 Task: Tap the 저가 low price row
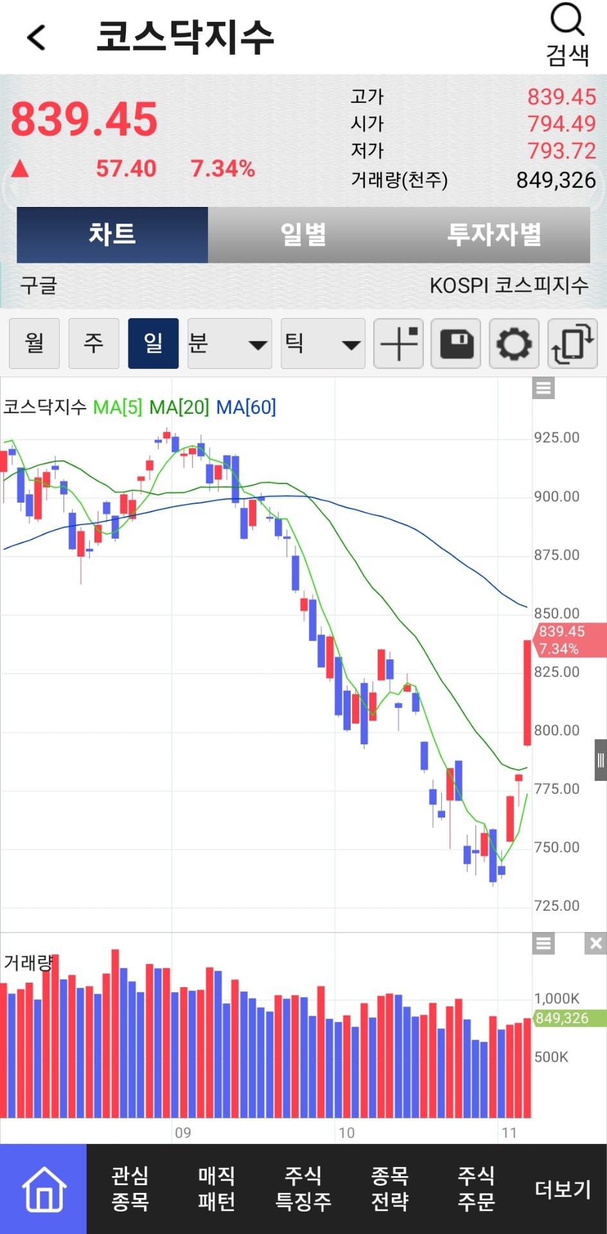[473, 150]
